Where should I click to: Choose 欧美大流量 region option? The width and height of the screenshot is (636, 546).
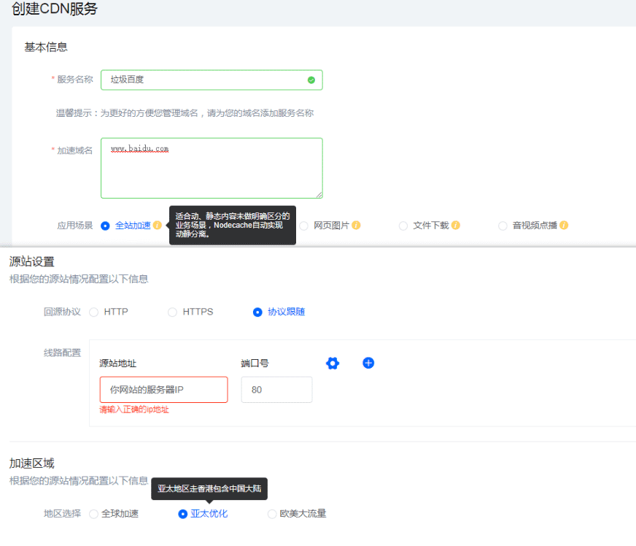272,514
